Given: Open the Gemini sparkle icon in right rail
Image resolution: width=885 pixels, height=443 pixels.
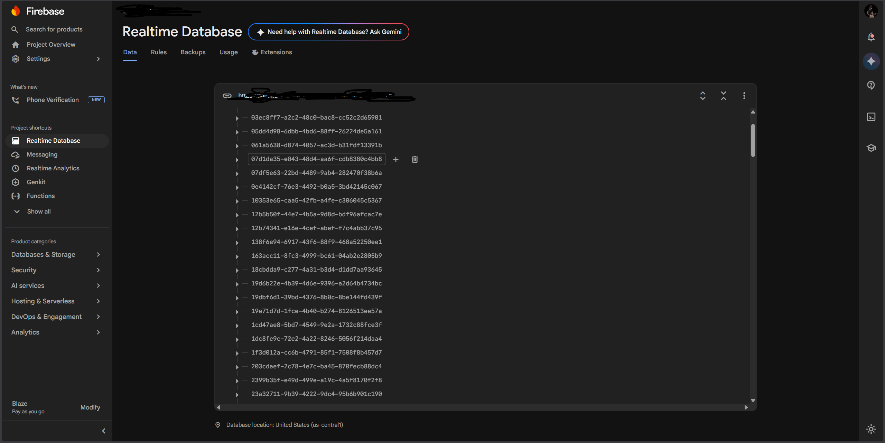Looking at the screenshot, I should pyautogui.click(x=871, y=61).
